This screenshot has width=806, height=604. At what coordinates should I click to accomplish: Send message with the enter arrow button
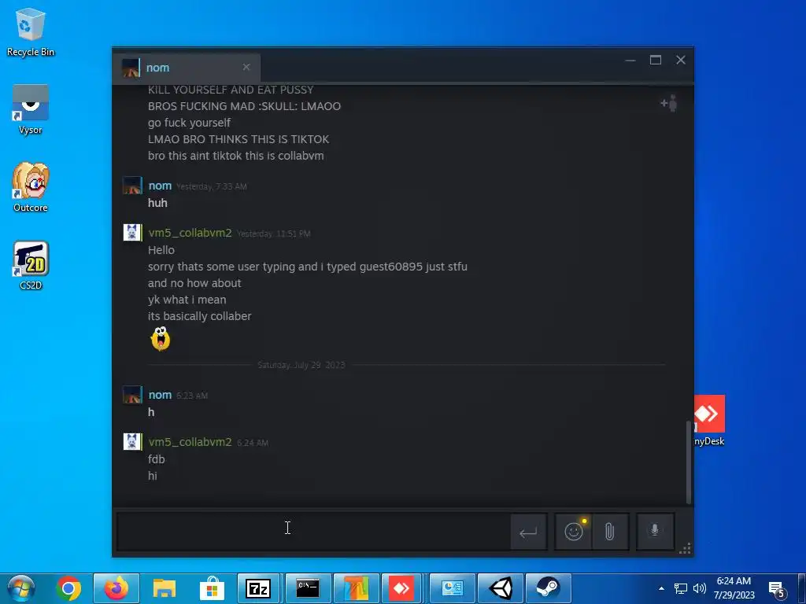click(x=528, y=532)
